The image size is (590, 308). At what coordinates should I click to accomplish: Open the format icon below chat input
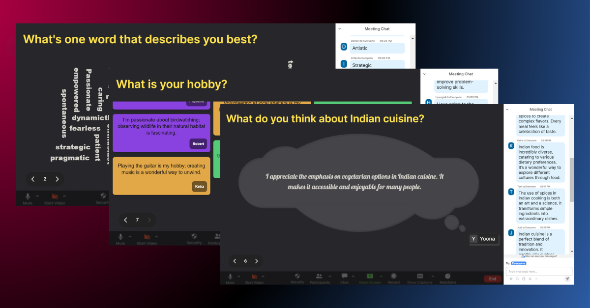511,279
